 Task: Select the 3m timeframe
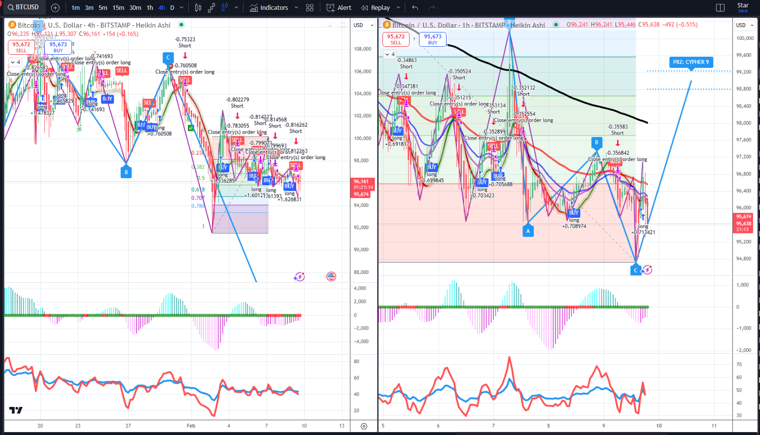pos(89,7)
